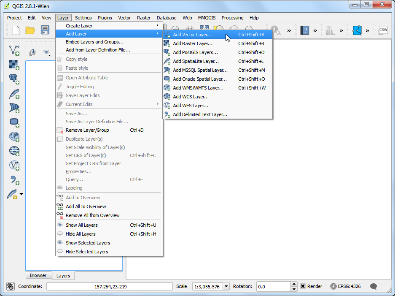Increase rotation with the up stepper arrow
This screenshot has height=296, width=395.
pos(294,284)
